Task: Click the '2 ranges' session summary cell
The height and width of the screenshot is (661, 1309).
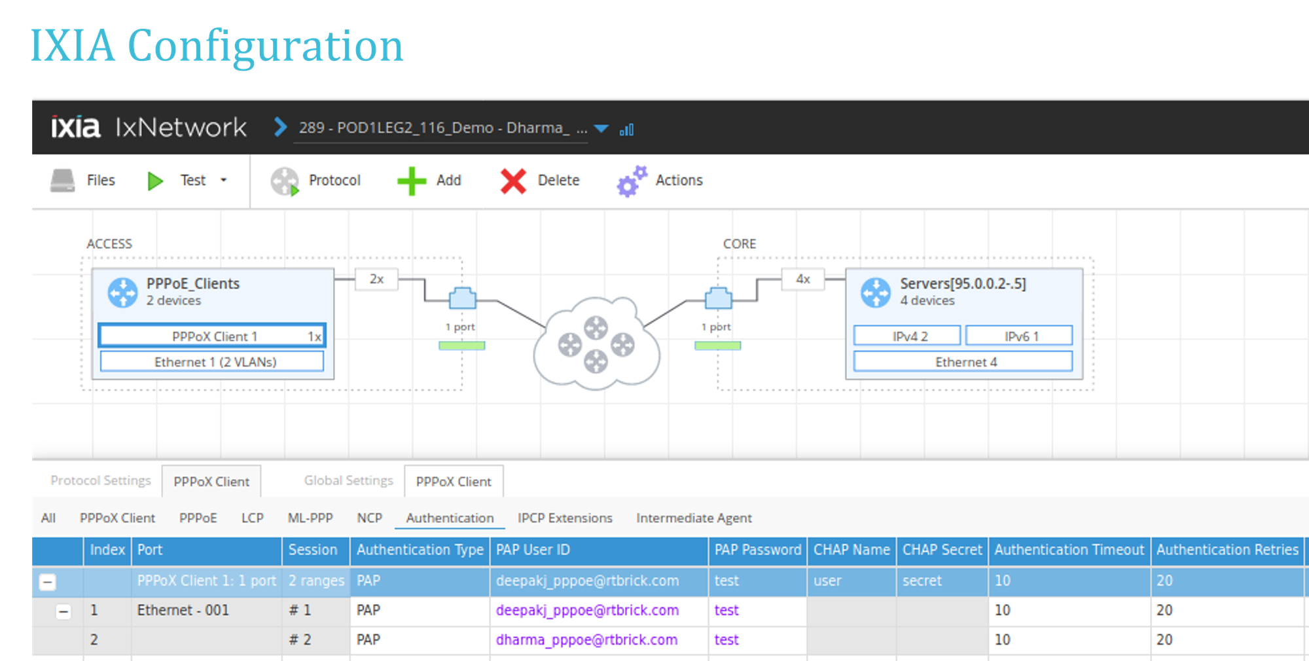Action: (x=315, y=581)
